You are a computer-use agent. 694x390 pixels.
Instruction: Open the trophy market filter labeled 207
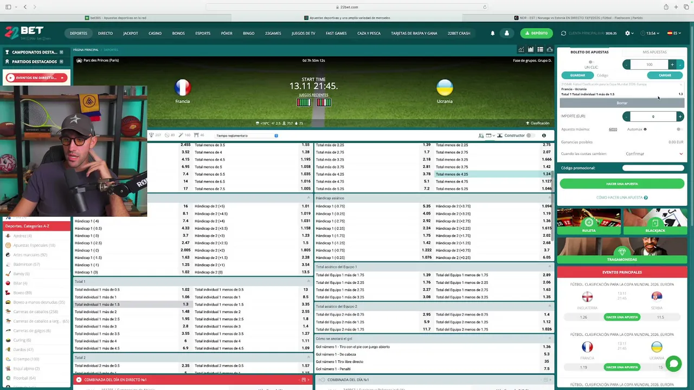[155, 135]
